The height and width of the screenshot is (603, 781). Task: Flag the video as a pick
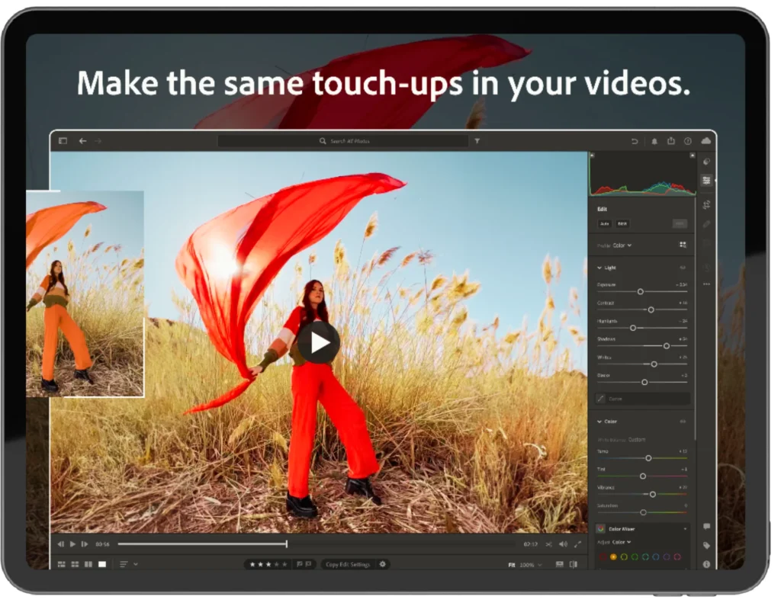coord(300,564)
